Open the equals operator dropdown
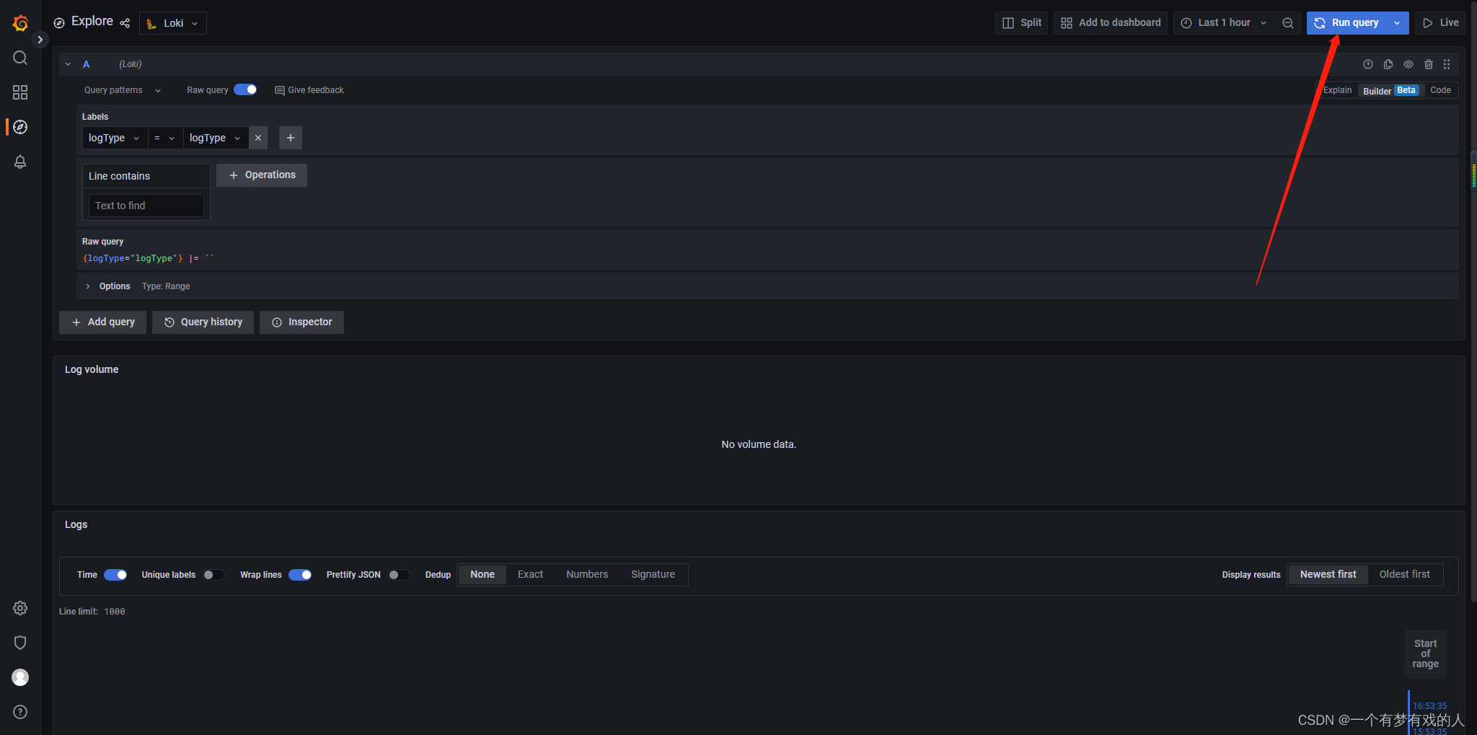The image size is (1477, 735). pyautogui.click(x=165, y=138)
